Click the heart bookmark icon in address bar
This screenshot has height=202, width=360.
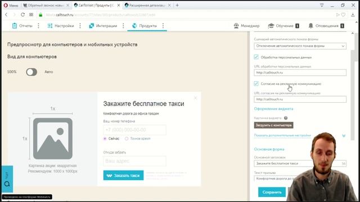tap(343, 15)
